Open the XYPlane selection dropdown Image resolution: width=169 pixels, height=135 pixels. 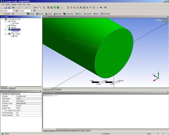pos(13,11)
